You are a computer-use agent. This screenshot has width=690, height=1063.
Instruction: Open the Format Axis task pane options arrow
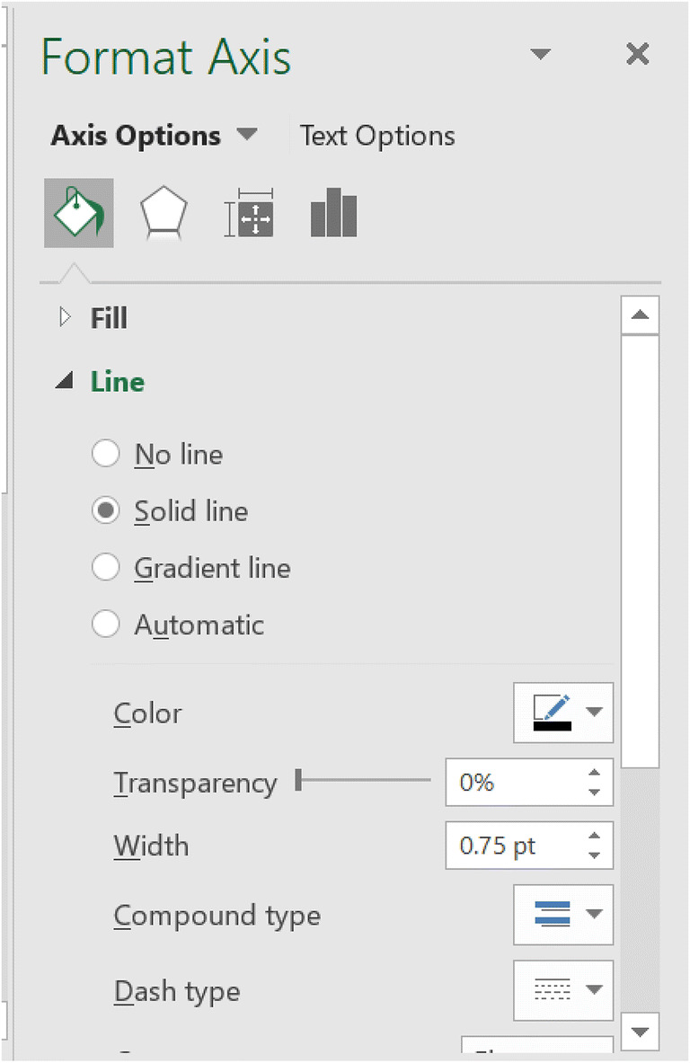click(x=540, y=55)
